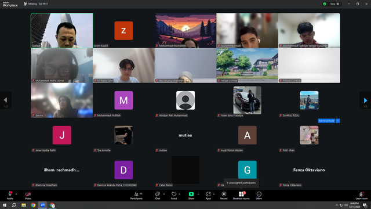
Task: Expand the arrow next to Audio
Action: (16, 194)
